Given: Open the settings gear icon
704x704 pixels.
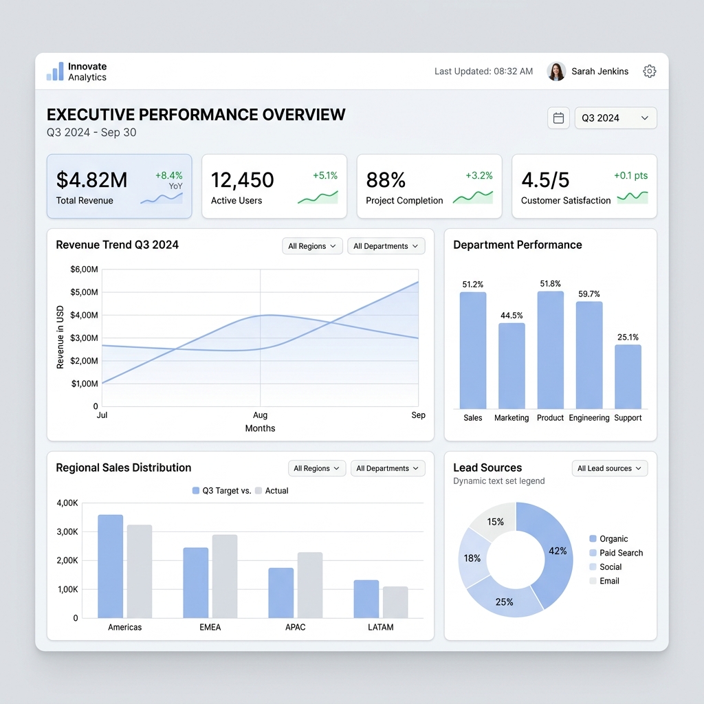Looking at the screenshot, I should (x=649, y=71).
